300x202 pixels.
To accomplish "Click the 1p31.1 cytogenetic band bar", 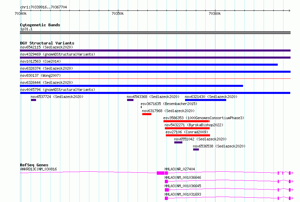I will (155, 33).
